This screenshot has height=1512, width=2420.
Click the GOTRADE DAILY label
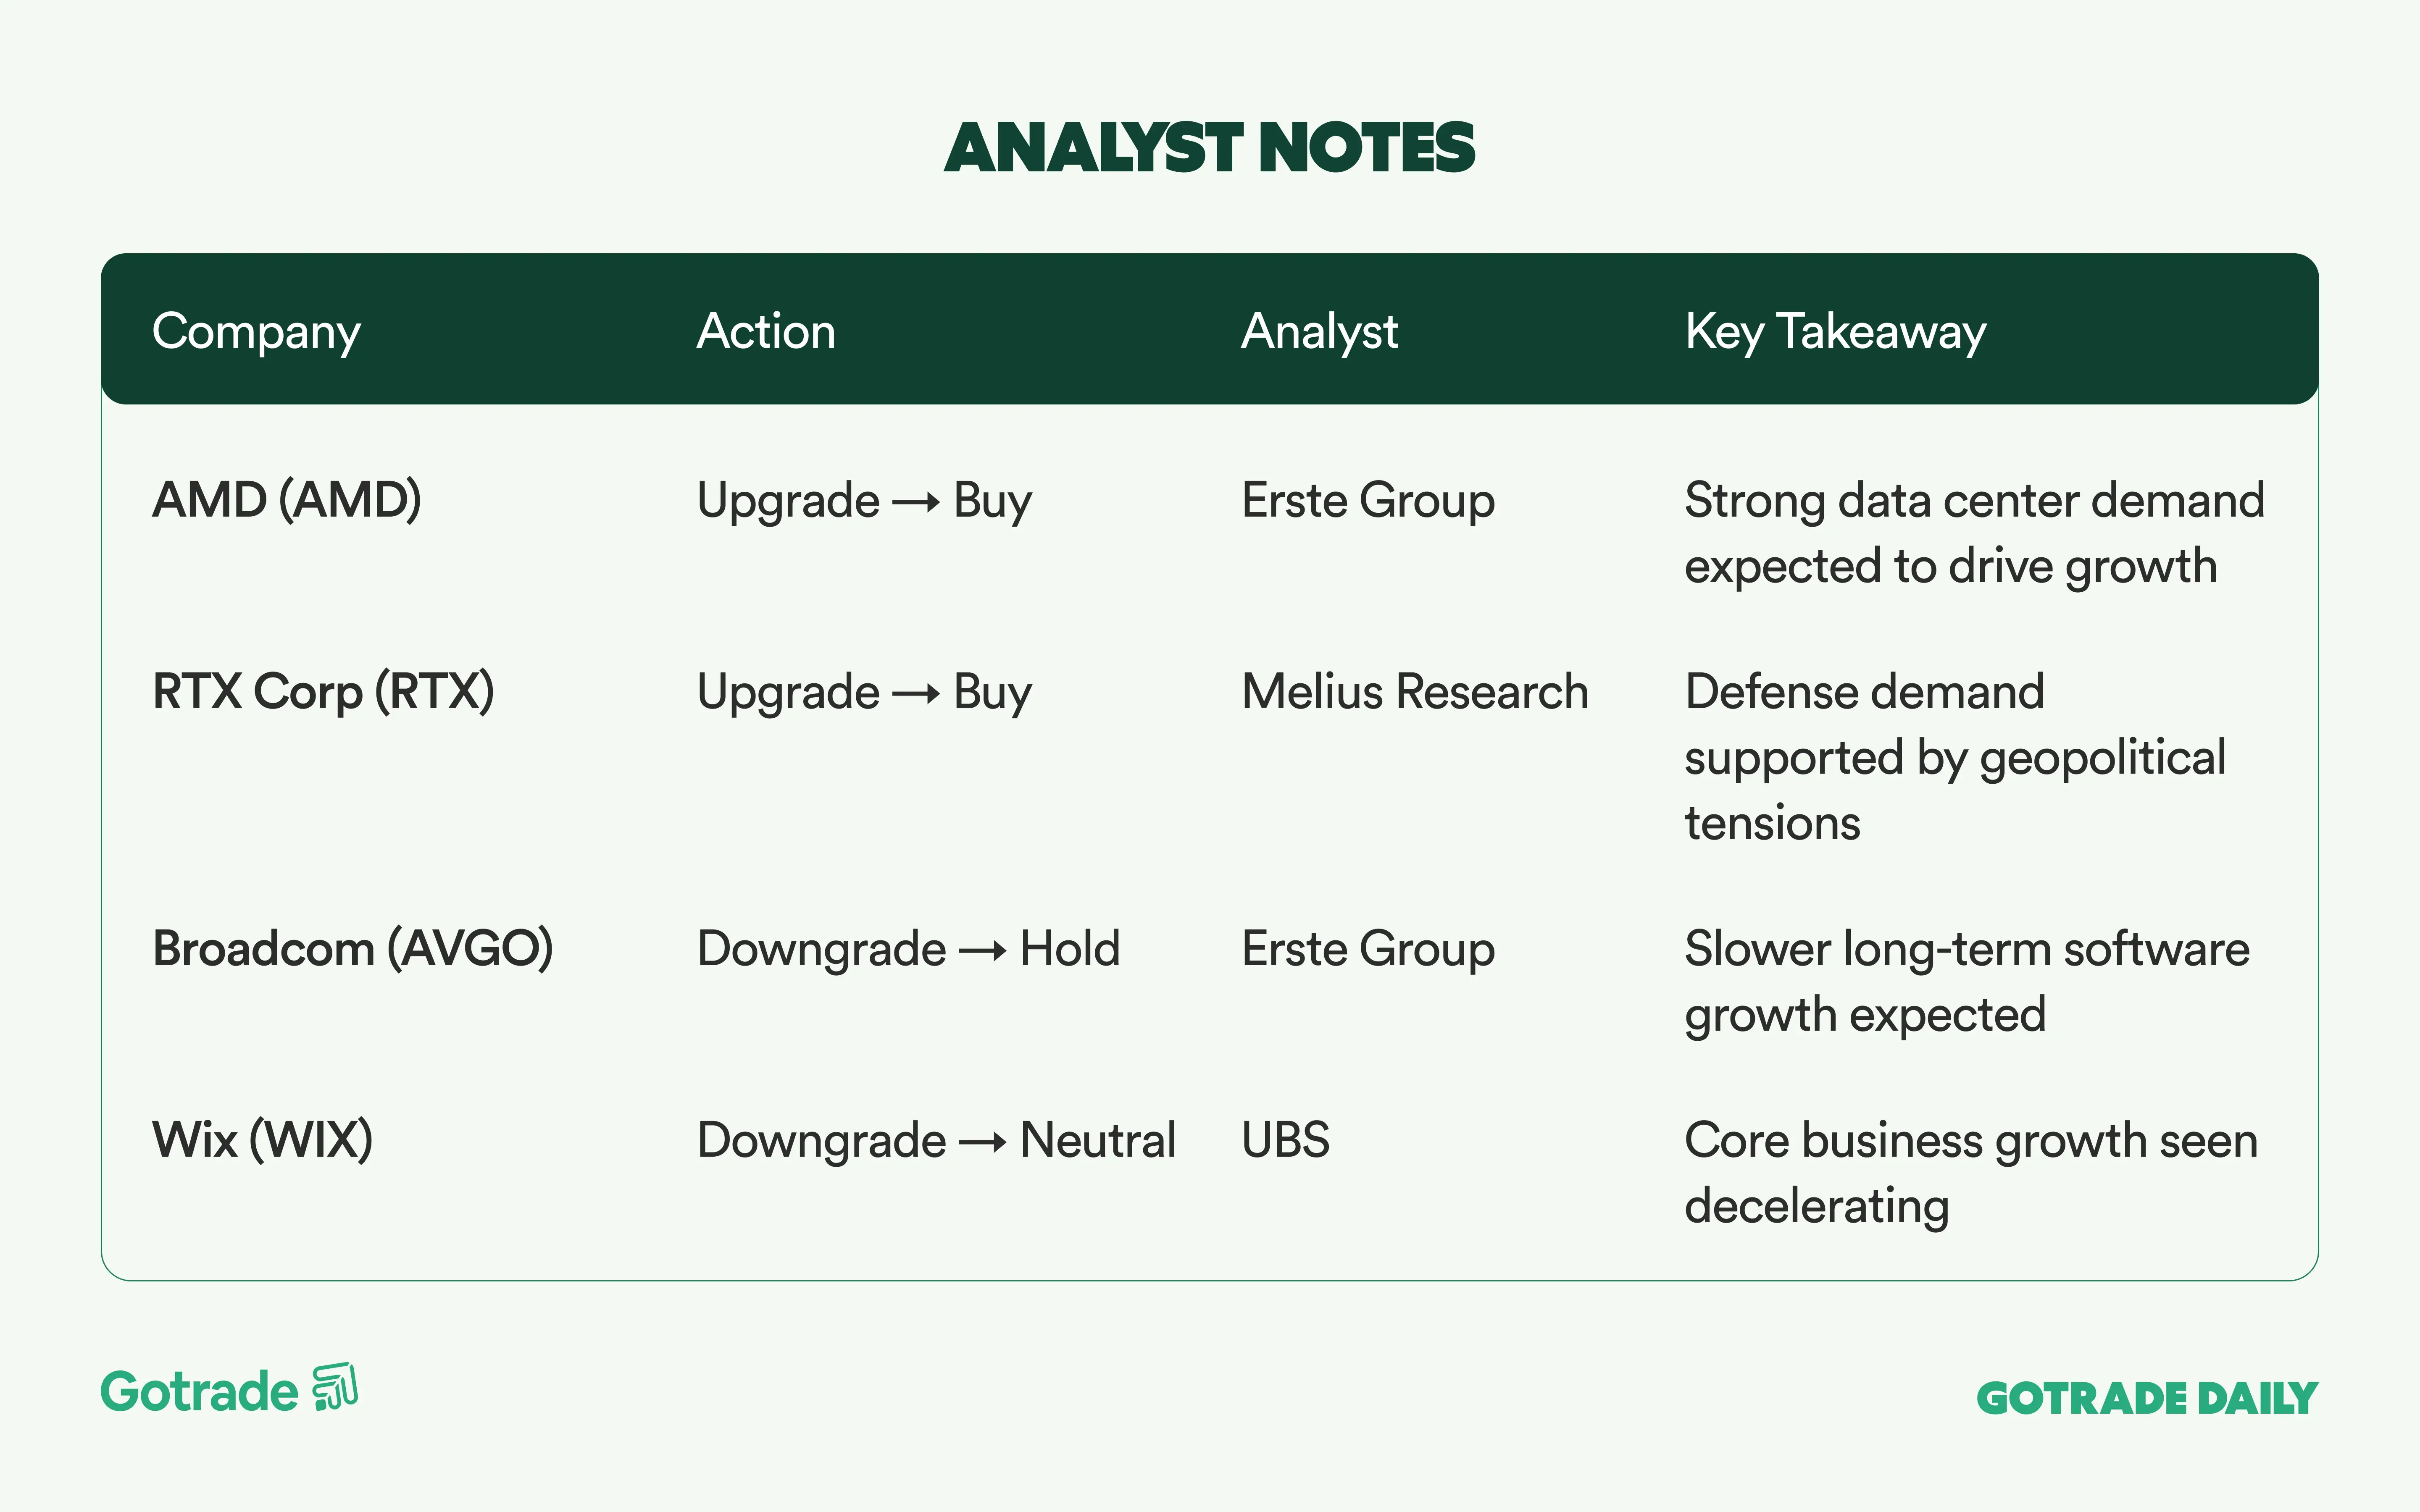2146,1398
